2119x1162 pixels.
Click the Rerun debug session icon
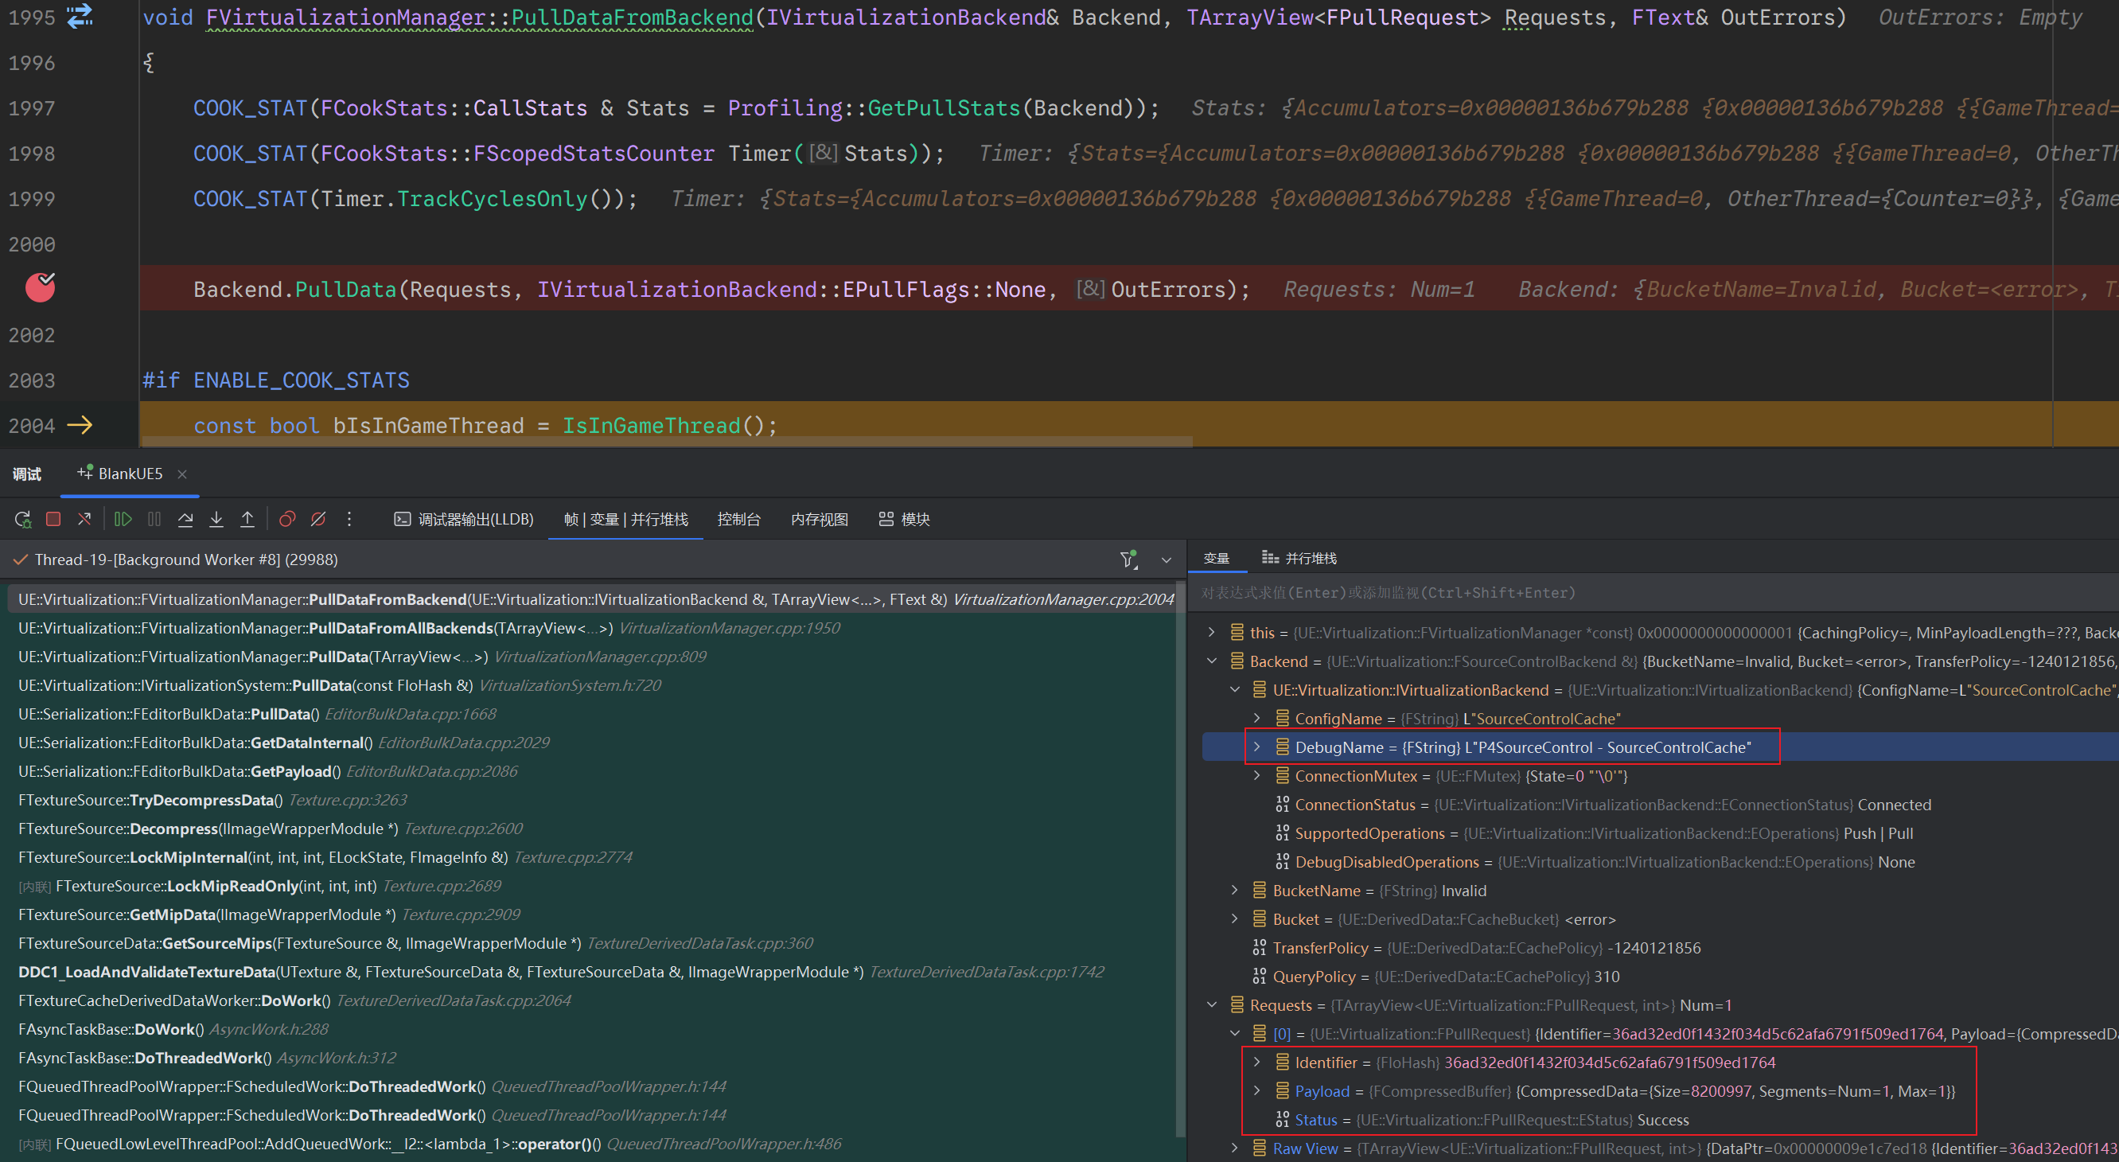(x=23, y=519)
